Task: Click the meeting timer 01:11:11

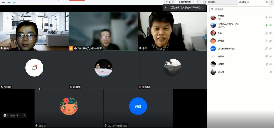Action: pos(170,2)
